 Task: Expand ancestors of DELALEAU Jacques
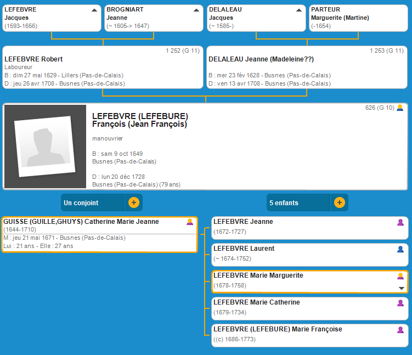pyautogui.click(x=299, y=10)
